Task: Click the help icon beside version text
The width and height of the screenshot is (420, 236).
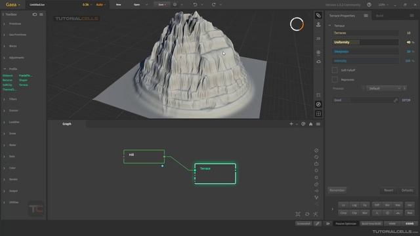Action: pyautogui.click(x=369, y=5)
